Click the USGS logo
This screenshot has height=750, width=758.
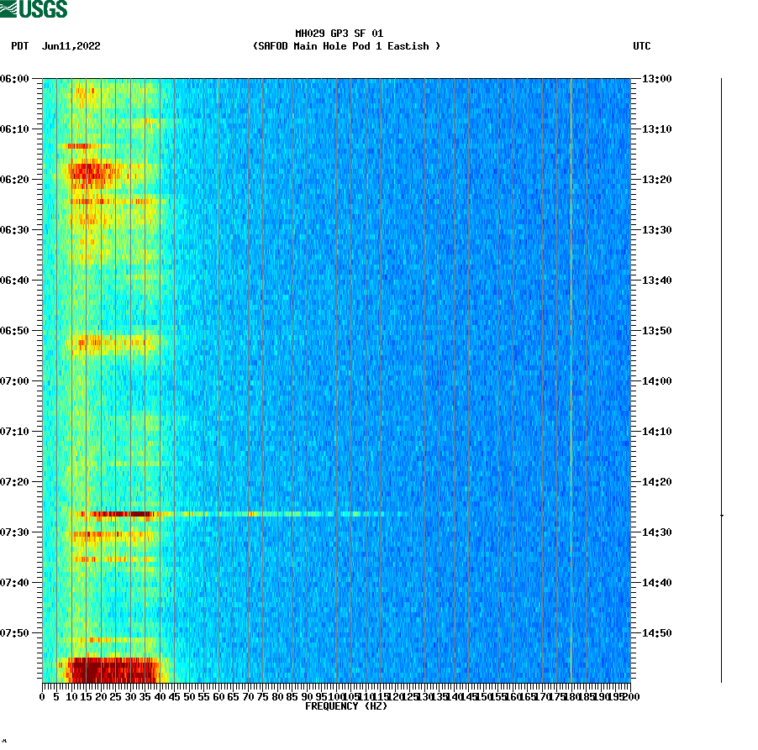tap(34, 8)
